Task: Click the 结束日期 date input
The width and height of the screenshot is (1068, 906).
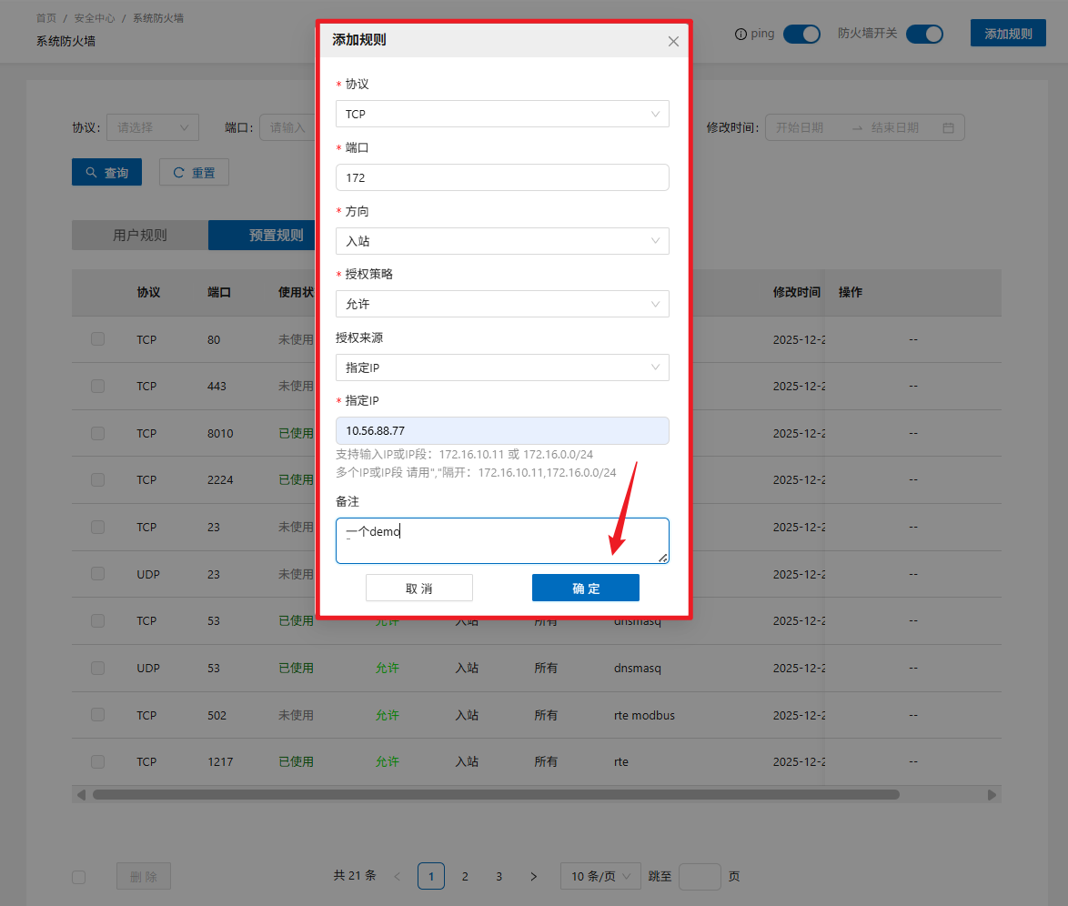Action: (x=896, y=127)
